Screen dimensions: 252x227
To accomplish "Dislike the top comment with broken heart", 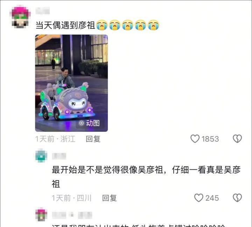I will (x=237, y=139).
